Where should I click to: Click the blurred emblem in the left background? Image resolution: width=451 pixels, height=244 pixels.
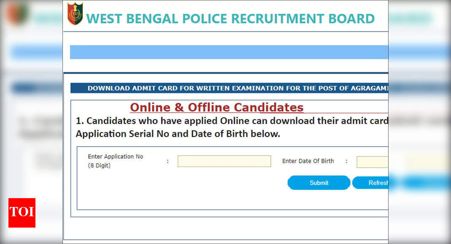[x=17, y=14]
